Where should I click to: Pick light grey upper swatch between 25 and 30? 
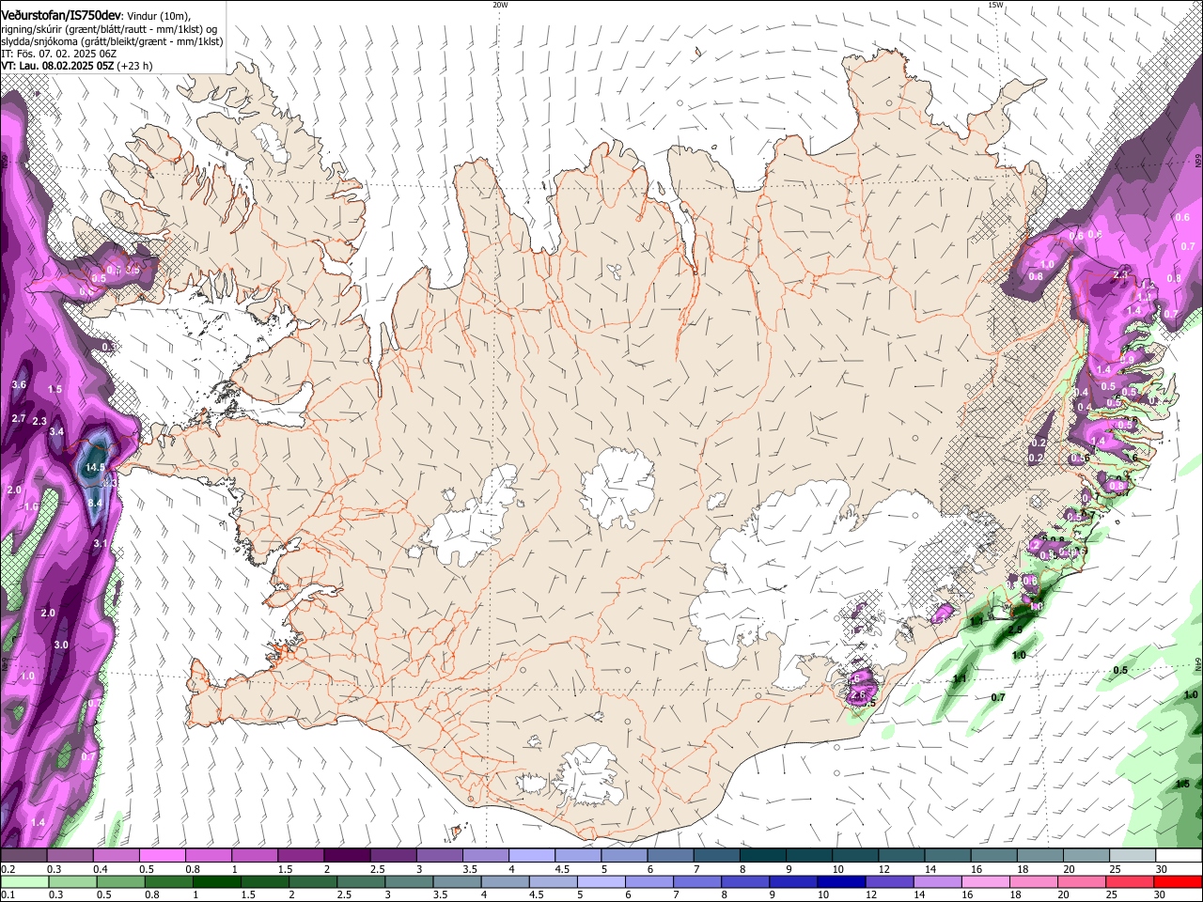click(x=1133, y=856)
